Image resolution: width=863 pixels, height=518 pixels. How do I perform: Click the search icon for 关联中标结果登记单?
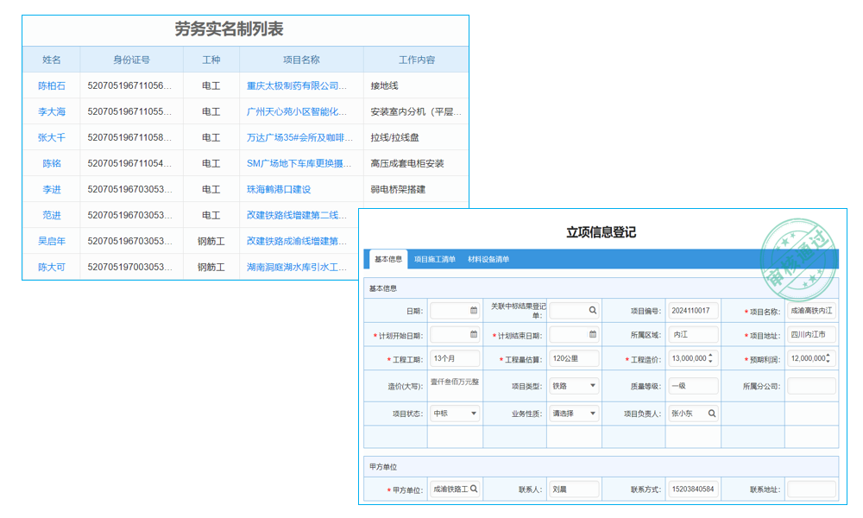coord(593,309)
